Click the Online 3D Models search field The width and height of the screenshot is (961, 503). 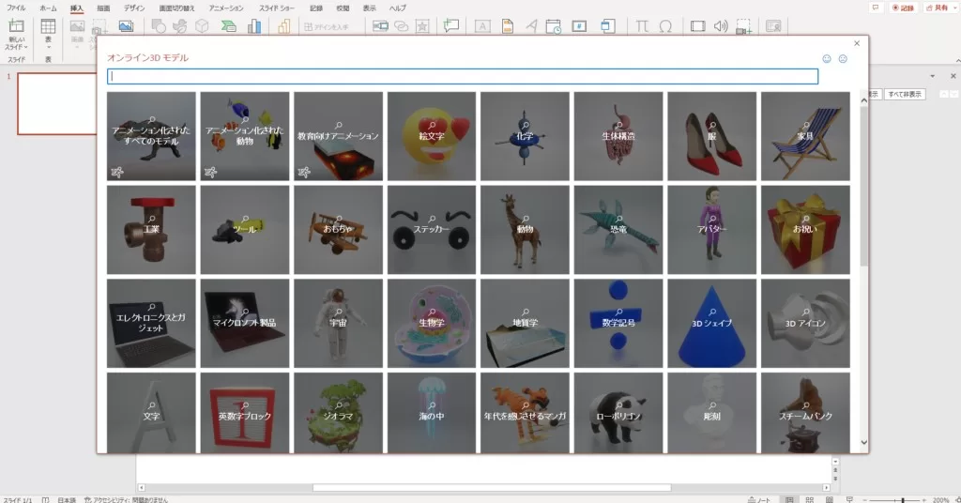(x=463, y=77)
